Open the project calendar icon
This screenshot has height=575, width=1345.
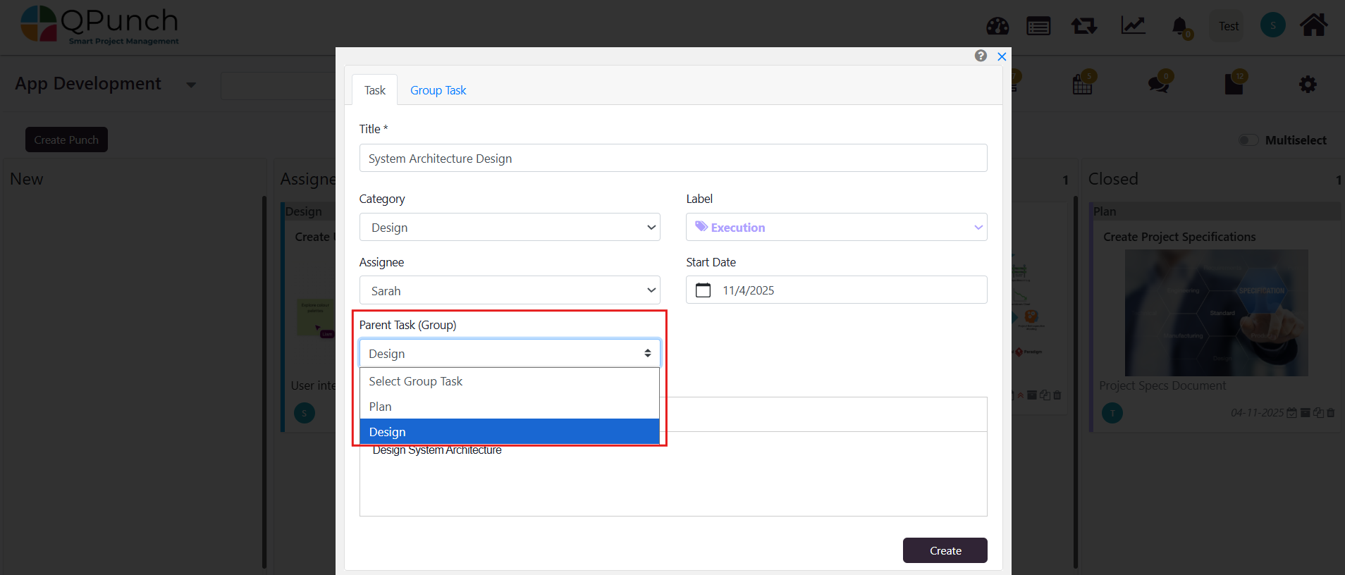1082,85
